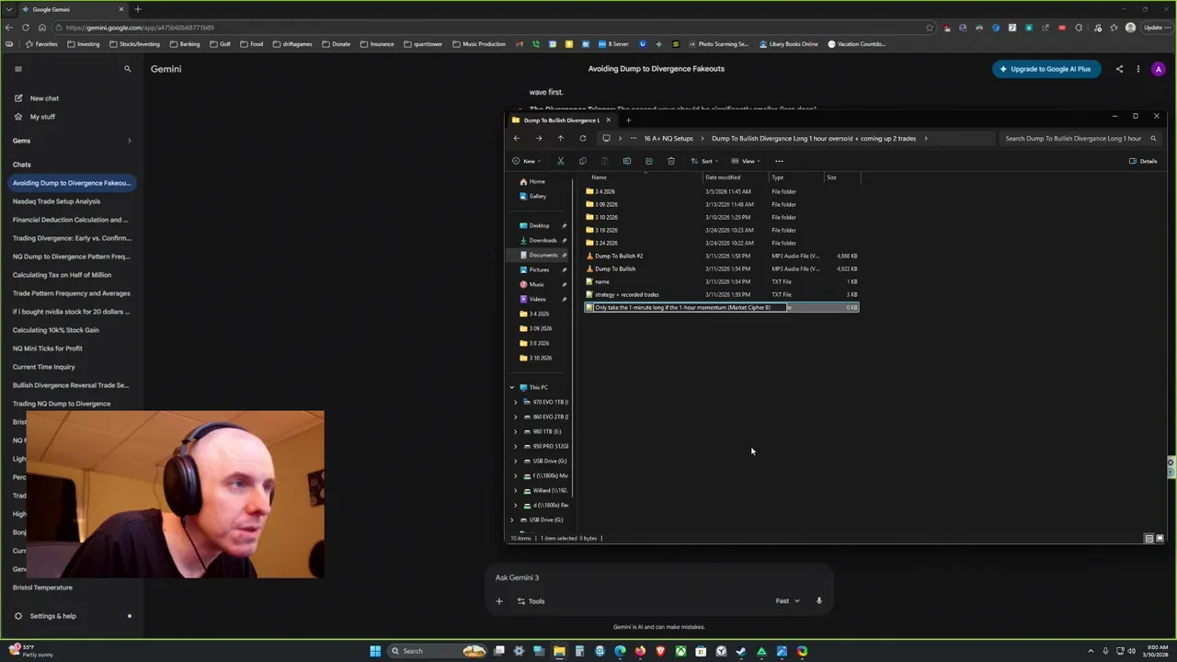1177x662 pixels.
Task: Open the New item dropdown in Explorer
Action: click(527, 161)
